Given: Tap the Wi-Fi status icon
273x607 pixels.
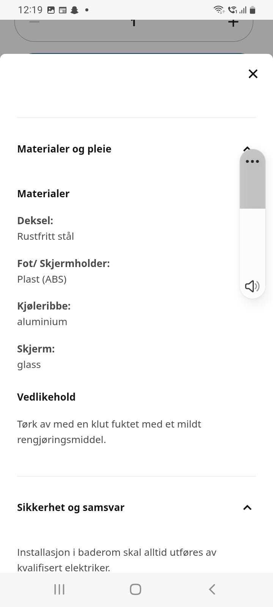Looking at the screenshot, I should tap(219, 10).
